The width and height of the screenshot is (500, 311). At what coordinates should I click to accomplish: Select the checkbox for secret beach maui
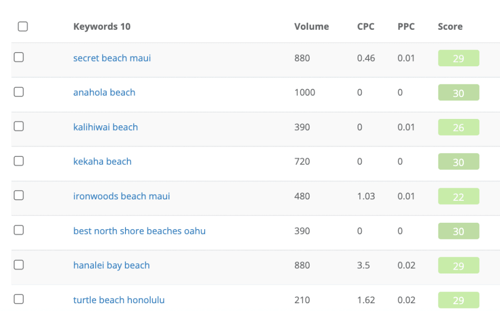19,57
